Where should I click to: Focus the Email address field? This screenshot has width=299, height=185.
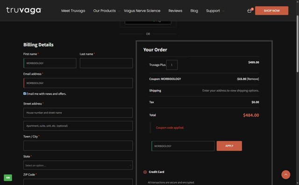pyautogui.click(x=78, y=83)
